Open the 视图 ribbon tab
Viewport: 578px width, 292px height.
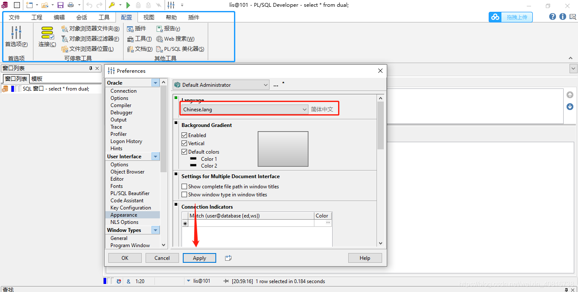[149, 17]
